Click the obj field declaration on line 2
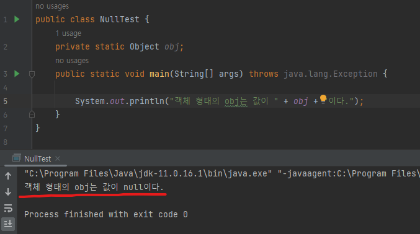420x234 pixels. pos(172,47)
